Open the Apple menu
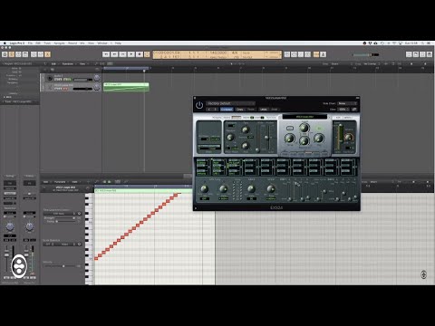 tap(5, 43)
